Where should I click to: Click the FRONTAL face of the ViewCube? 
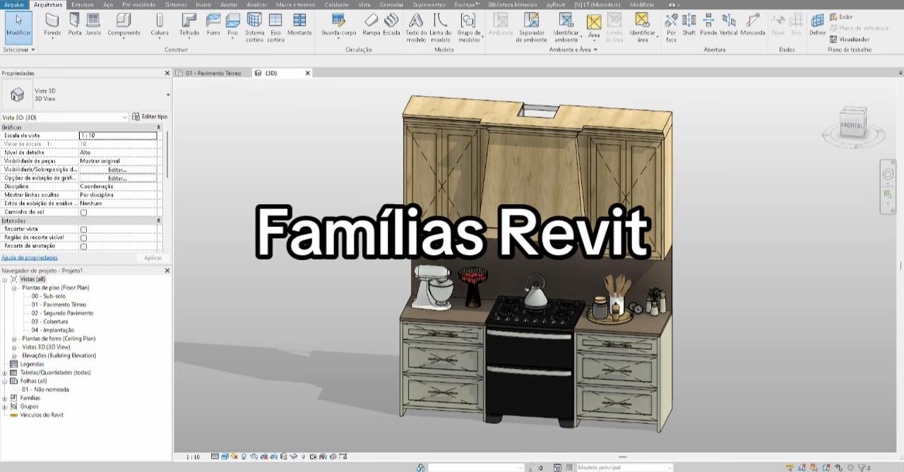click(852, 126)
